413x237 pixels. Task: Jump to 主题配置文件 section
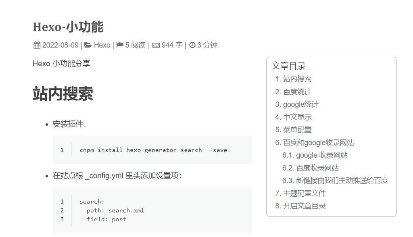coord(304,193)
